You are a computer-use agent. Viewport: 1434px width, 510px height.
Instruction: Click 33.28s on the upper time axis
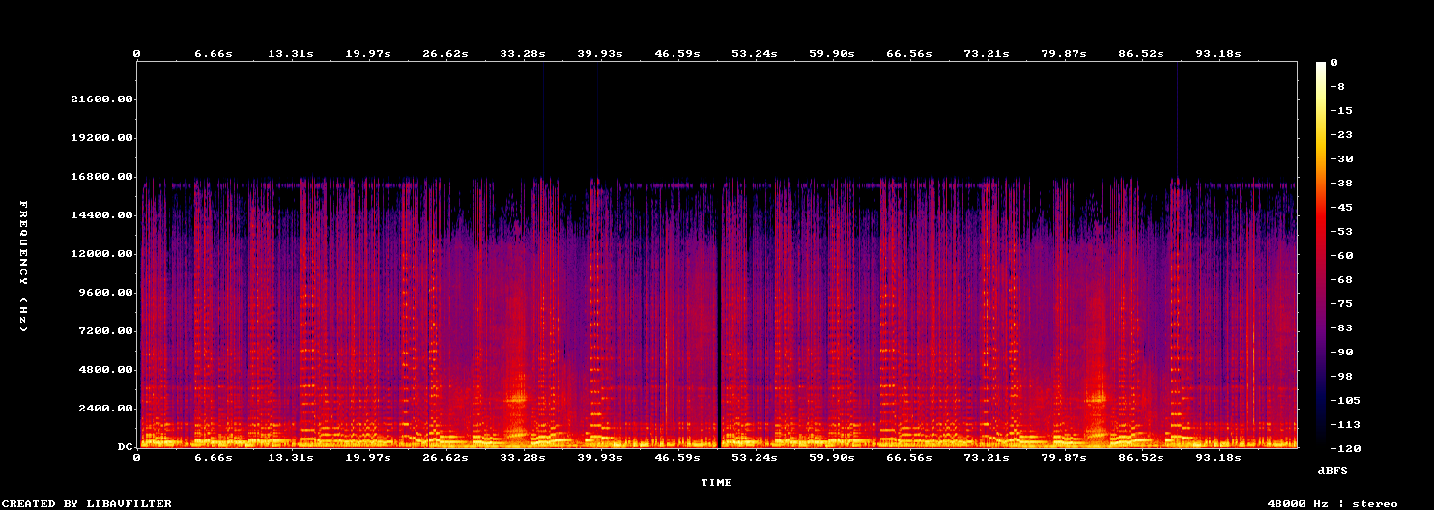point(523,53)
